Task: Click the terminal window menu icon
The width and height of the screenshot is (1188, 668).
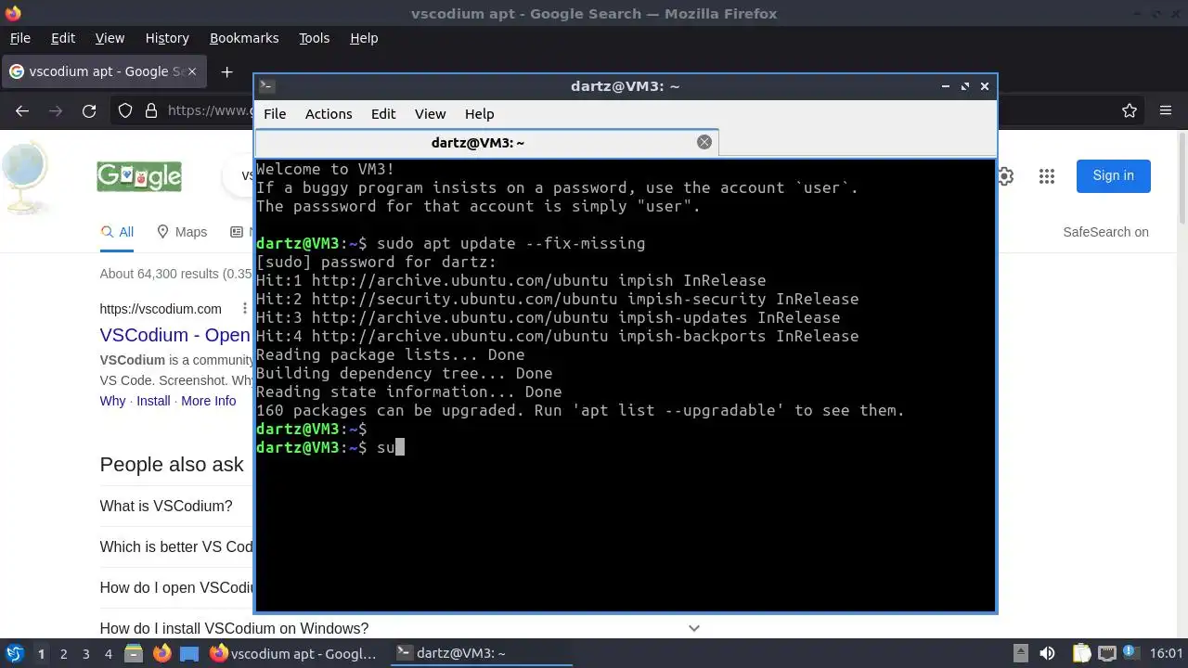Action: point(266,85)
